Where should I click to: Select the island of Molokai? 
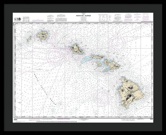point(97,57)
